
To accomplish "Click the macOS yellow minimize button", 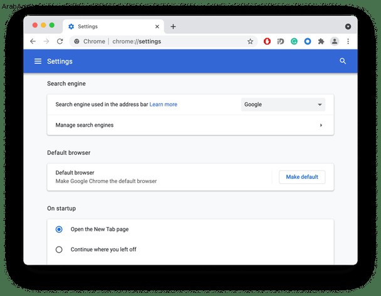I will [43, 25].
